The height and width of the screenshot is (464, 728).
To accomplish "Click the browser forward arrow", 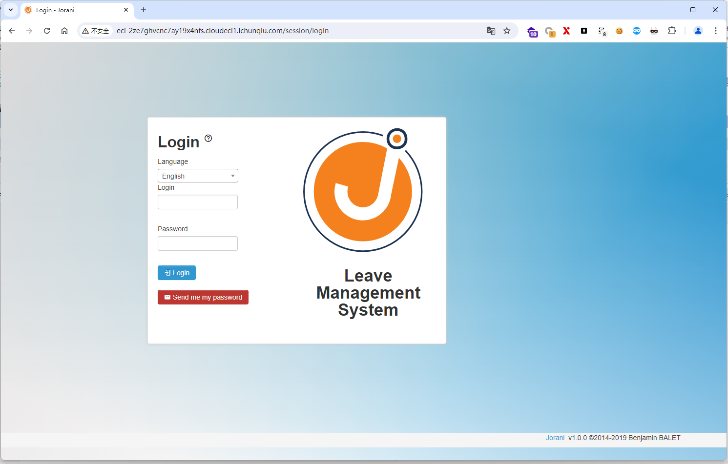I will click(29, 31).
